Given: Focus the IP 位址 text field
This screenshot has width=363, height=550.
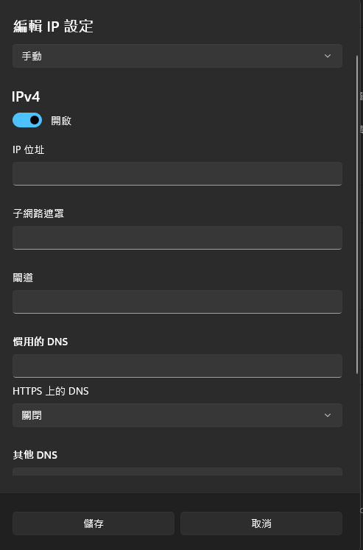Looking at the screenshot, I should pos(177,174).
